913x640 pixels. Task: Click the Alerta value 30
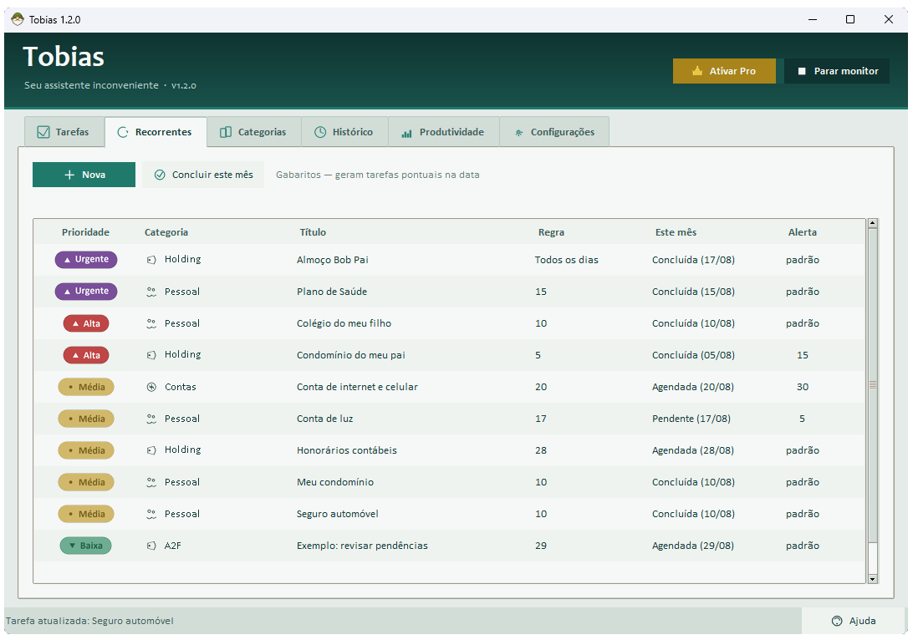tap(803, 387)
